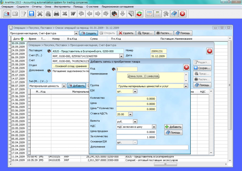Click the Номер field 20091231

[x=158, y=51]
